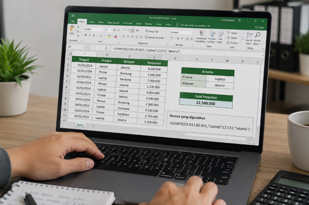Click the Borders icon
Screen dimensions: 309x205
click(x=101, y=36)
